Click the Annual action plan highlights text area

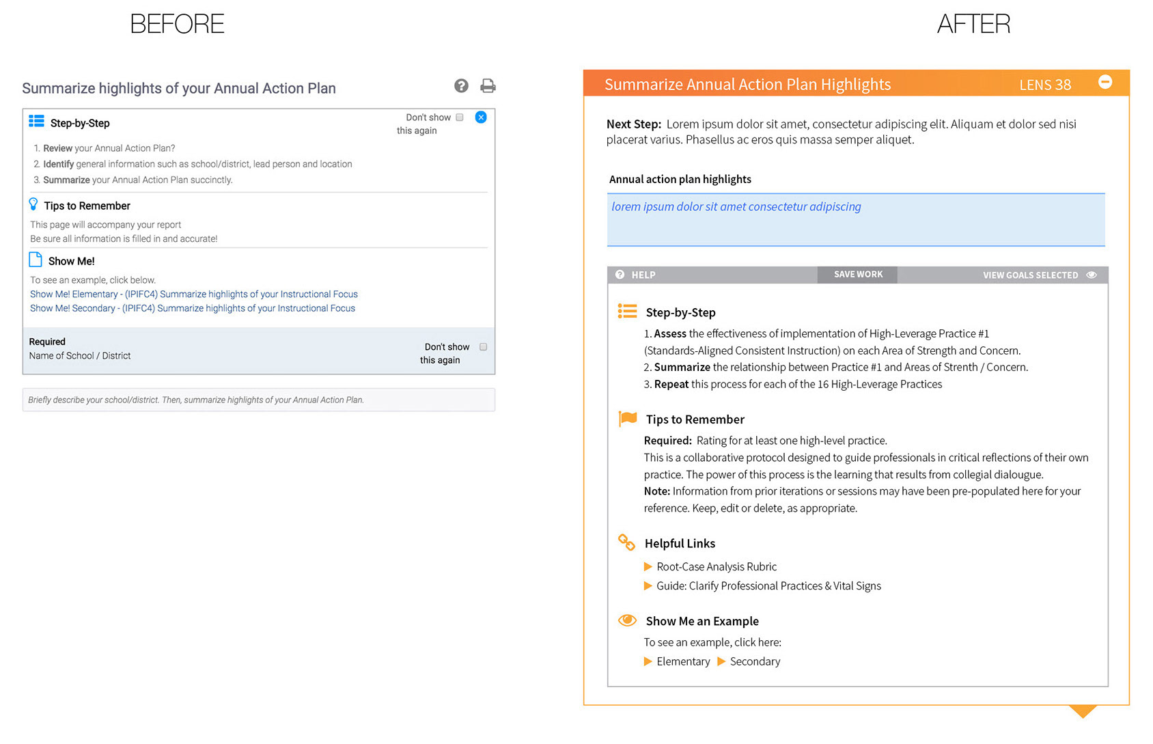coord(856,220)
